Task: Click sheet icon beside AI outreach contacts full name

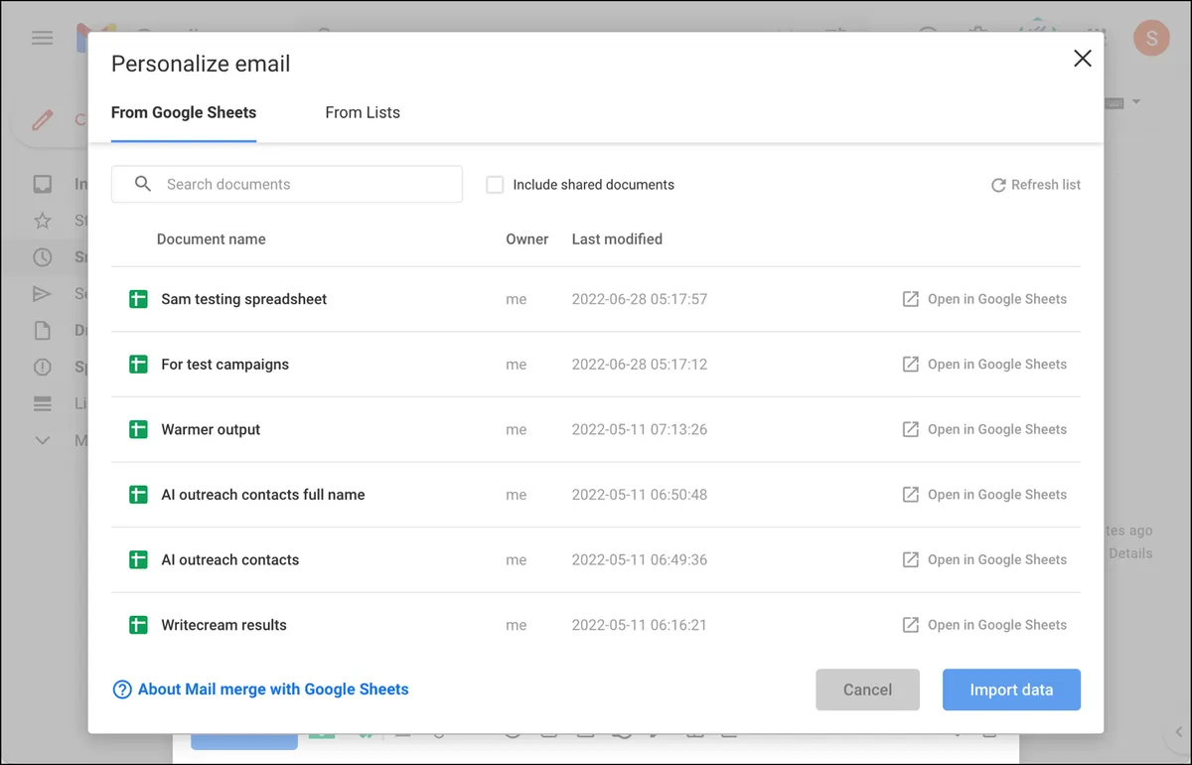Action: click(x=139, y=495)
